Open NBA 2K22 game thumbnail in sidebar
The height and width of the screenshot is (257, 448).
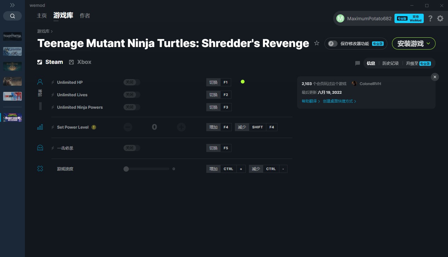pyautogui.click(x=12, y=96)
